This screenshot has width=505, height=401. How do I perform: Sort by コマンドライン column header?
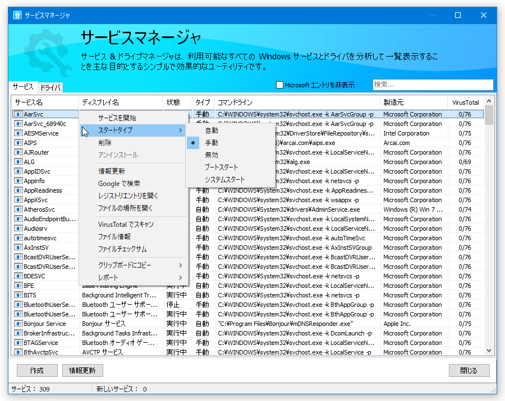[x=297, y=102]
